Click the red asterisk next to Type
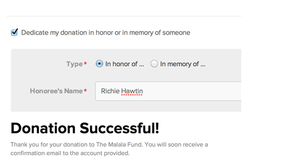 tap(85, 64)
